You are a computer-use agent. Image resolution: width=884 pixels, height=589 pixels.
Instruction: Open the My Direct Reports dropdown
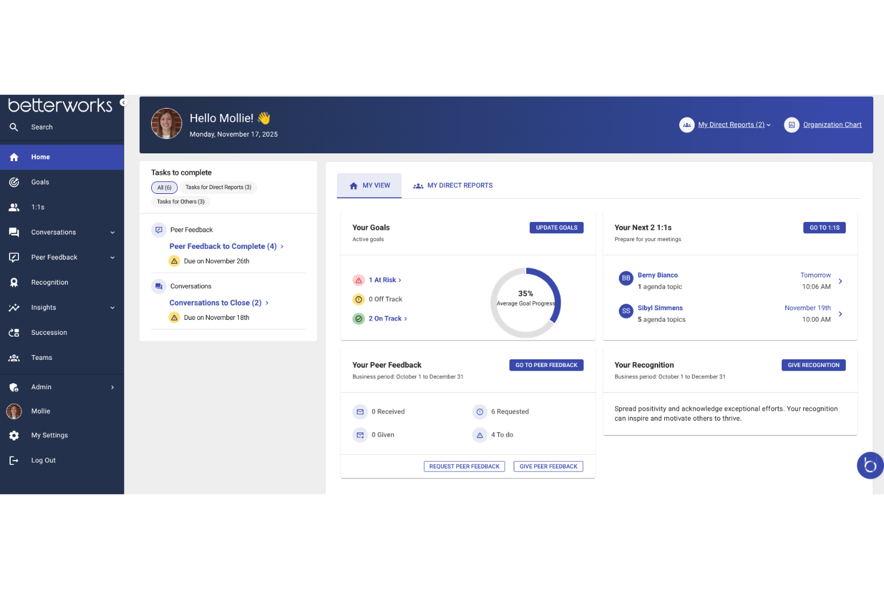[731, 125]
